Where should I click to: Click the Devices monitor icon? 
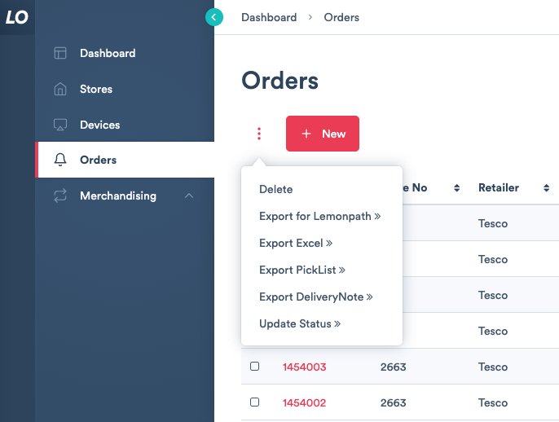point(60,125)
